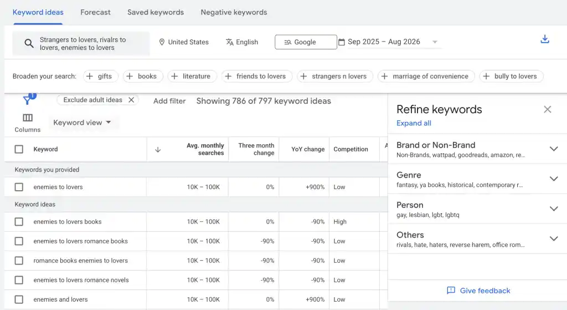Add 'literature' to broaden search
567x310 pixels.
(x=192, y=77)
